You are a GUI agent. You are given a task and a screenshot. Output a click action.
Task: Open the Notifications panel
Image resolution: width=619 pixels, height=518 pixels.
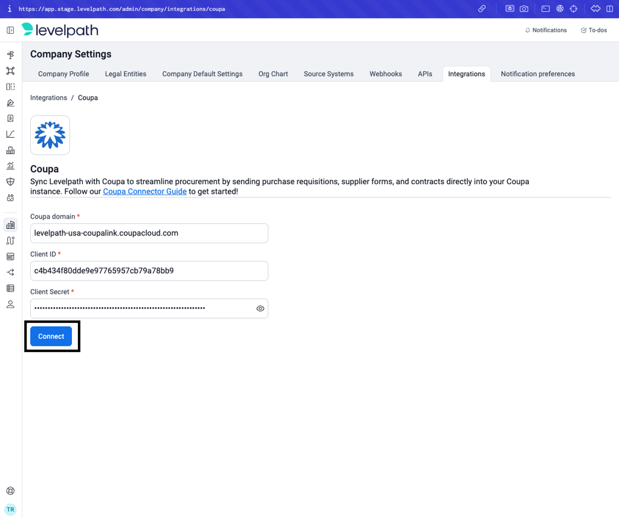[546, 30]
